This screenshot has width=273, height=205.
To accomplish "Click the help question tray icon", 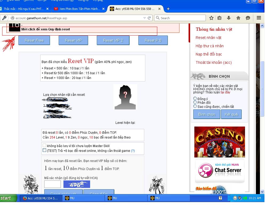I will [x=220, y=198].
